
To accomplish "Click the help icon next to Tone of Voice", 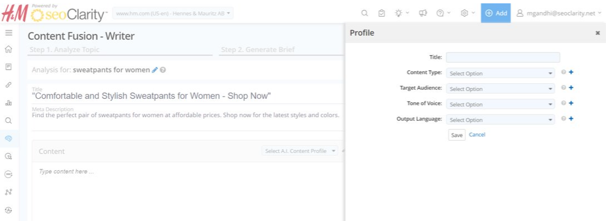I will (x=564, y=103).
